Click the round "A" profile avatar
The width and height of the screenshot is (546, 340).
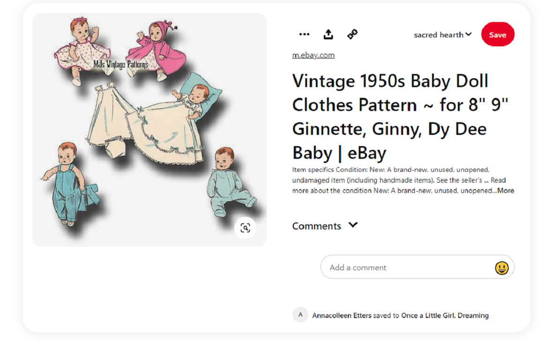coord(300,315)
